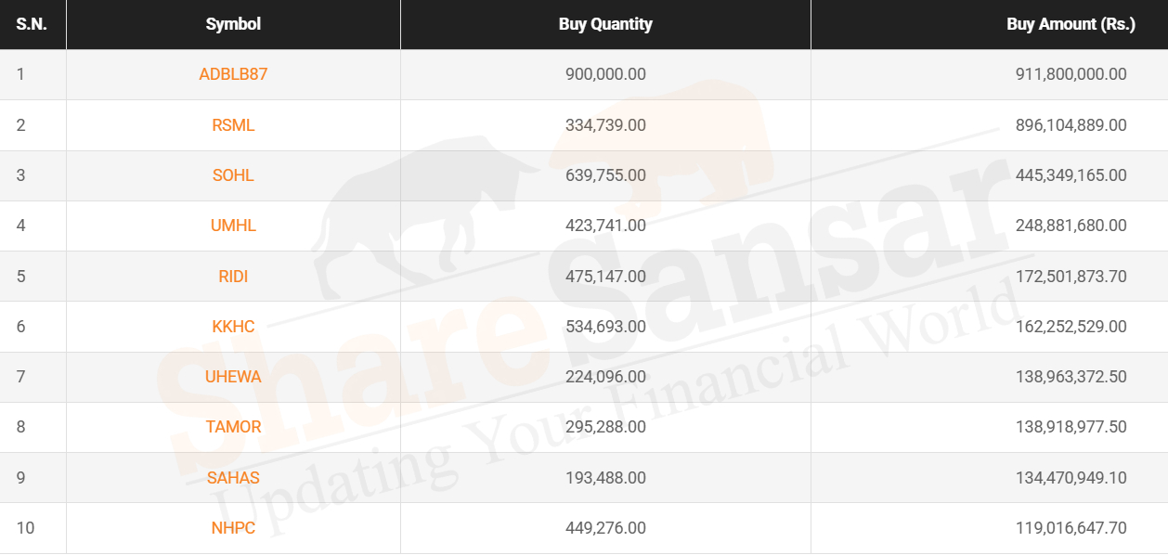1168x555 pixels.
Task: Click the SOHL stock symbol
Action: click(x=233, y=175)
